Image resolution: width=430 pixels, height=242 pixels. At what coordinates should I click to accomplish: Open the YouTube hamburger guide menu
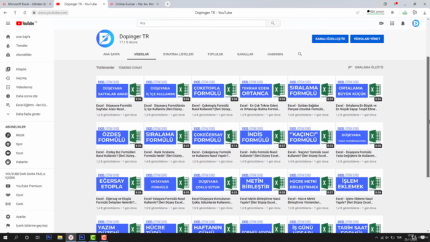coord(8,24)
